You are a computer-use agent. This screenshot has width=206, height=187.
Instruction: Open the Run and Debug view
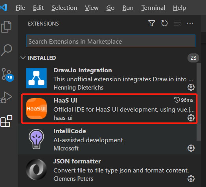(6, 97)
